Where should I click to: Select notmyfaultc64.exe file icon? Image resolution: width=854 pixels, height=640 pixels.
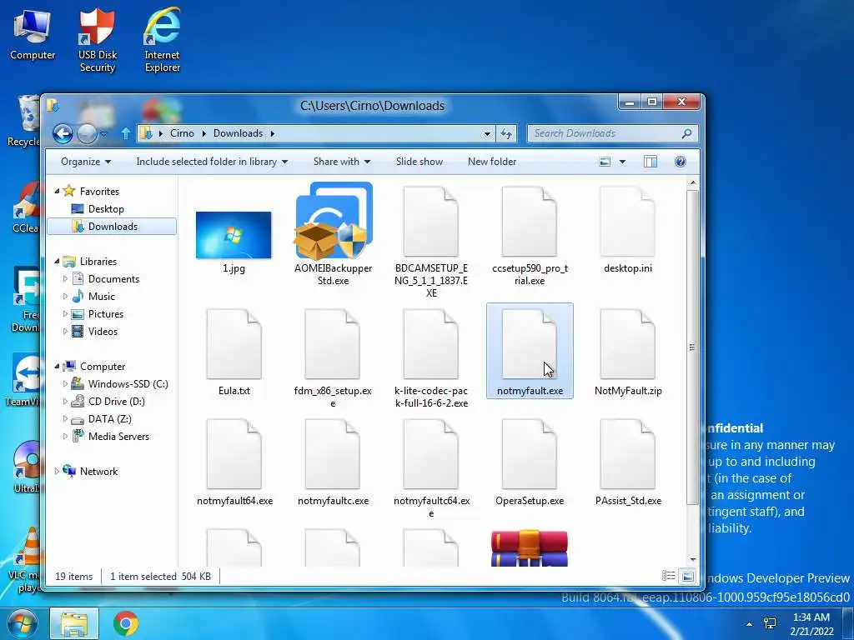pyautogui.click(x=431, y=454)
